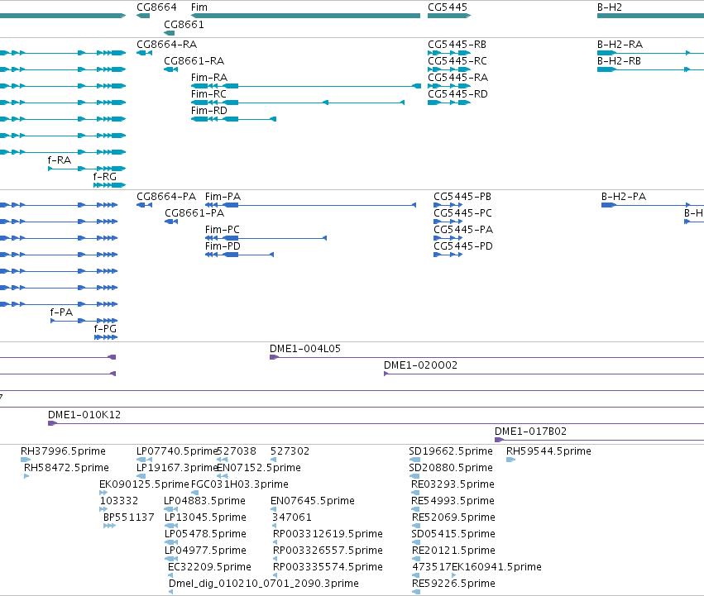704x596 pixels.
Task: Select the B-H2-RA transcript label
Action: click(x=620, y=45)
